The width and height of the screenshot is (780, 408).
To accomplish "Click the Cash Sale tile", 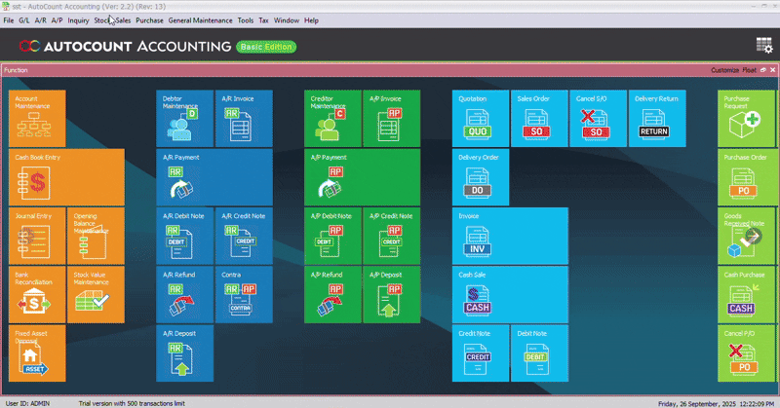I will click(509, 294).
